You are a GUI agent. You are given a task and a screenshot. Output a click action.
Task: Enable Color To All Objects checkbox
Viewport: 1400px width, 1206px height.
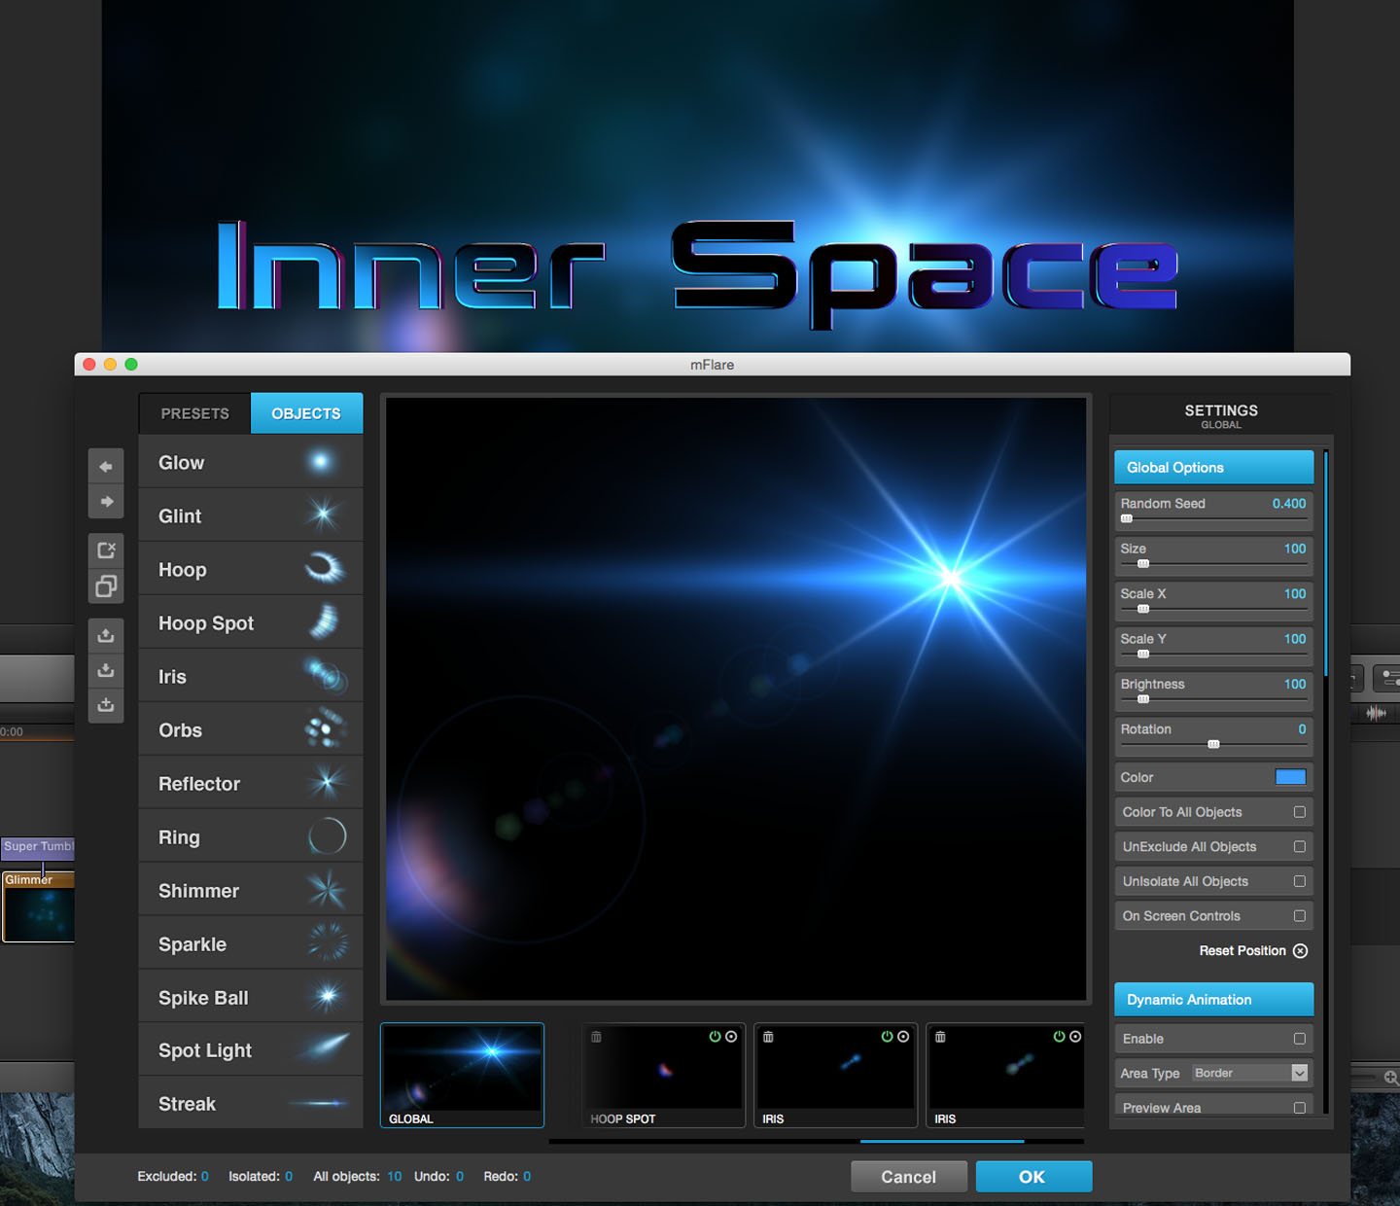point(1299,812)
